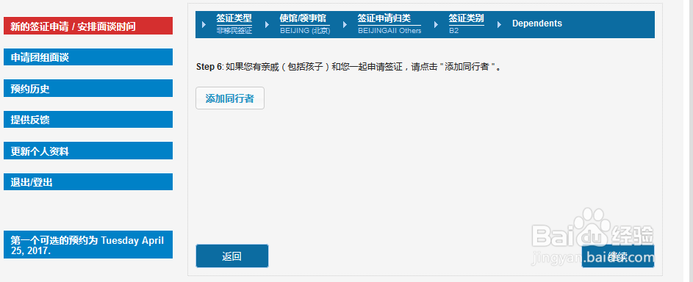693x282 pixels.
Task: Open 申请团组面谈 in the sidebar
Action: click(88, 57)
